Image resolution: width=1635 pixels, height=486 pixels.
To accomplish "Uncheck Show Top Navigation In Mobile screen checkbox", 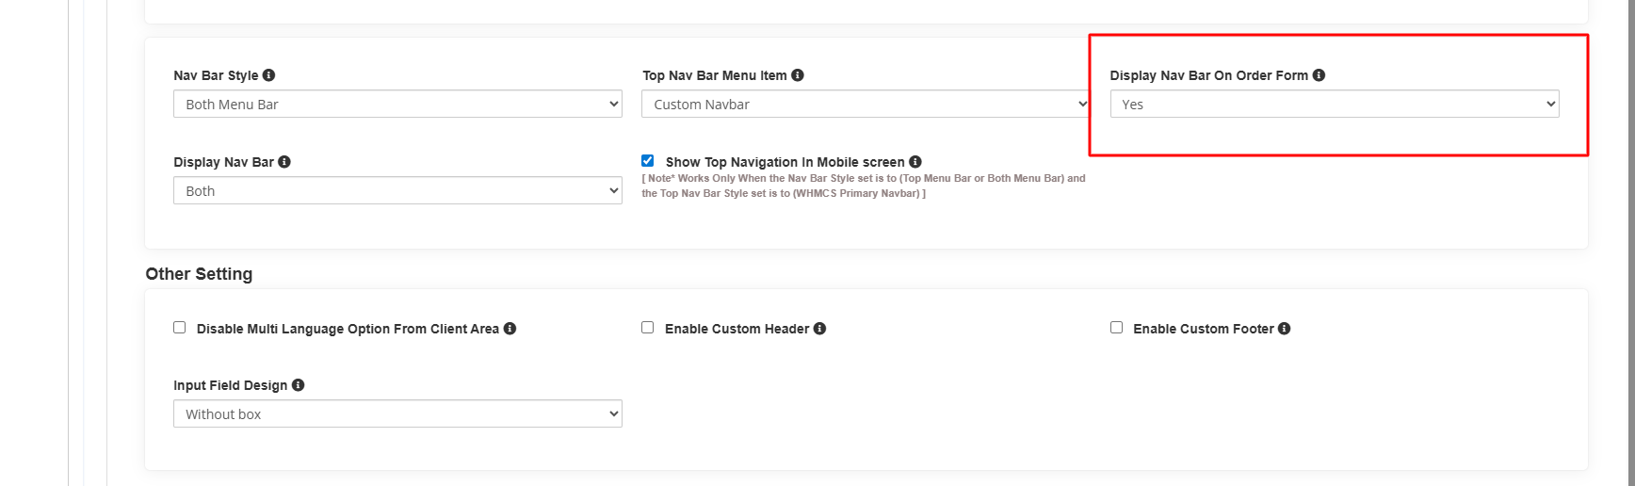I will pos(648,161).
